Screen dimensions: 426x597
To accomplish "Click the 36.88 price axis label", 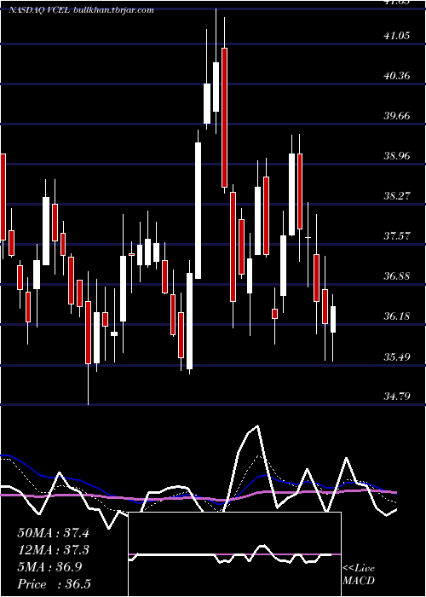I will [397, 275].
